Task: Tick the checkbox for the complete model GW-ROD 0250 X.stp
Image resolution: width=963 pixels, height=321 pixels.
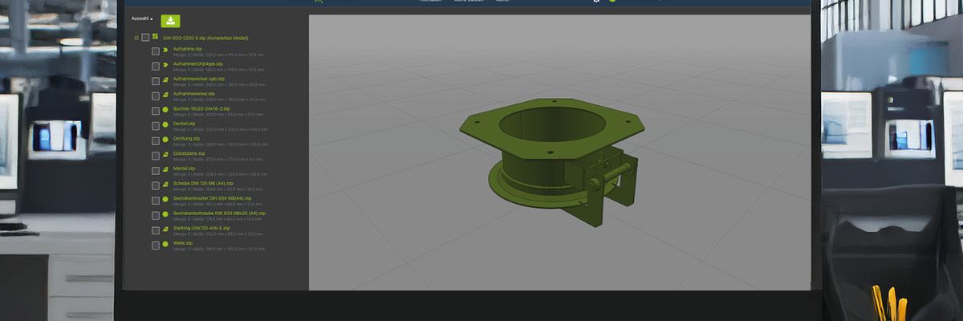Action: 145,38
